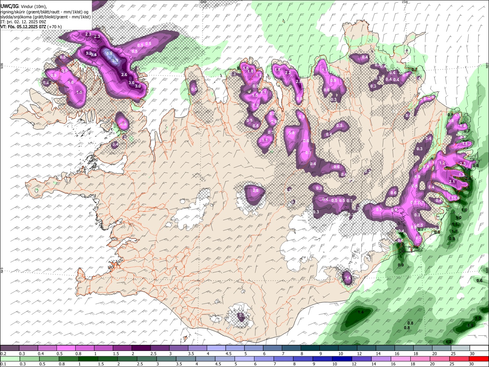Image resolution: width=489 pixels, height=367 pixels.
Task: Select the deep blue rain swatch starting at 10
Action: pyautogui.click(x=342, y=359)
